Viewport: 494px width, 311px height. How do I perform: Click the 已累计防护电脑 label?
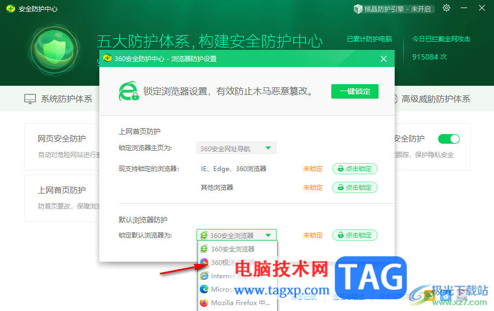pos(369,39)
